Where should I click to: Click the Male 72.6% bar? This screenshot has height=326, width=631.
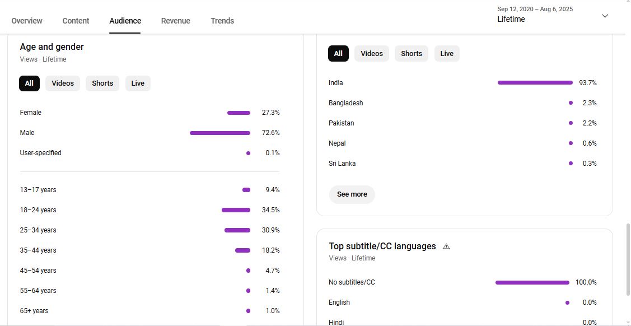click(x=219, y=133)
